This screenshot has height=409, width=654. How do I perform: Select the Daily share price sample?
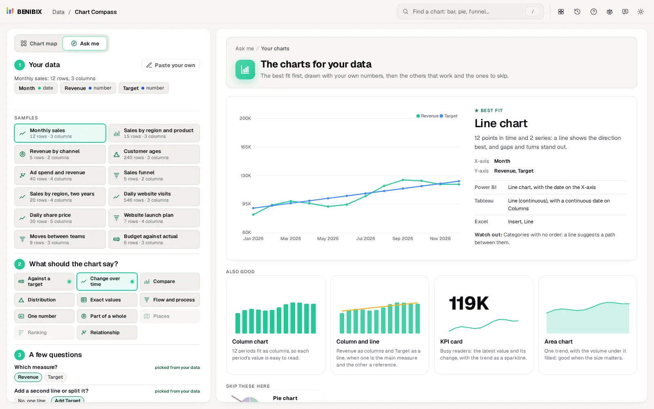60,218
